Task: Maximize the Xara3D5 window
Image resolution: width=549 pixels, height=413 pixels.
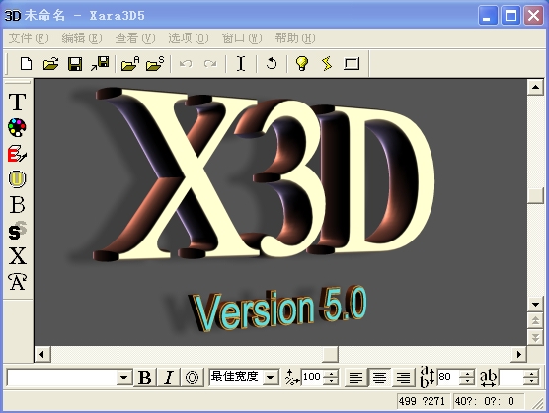Action: pos(510,16)
